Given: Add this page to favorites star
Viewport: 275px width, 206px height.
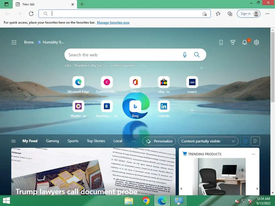Looking at the screenshot, I should pyautogui.click(x=204, y=14).
